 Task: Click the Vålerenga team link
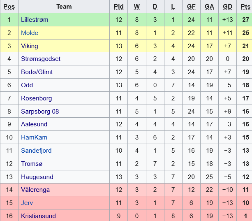click(x=36, y=190)
